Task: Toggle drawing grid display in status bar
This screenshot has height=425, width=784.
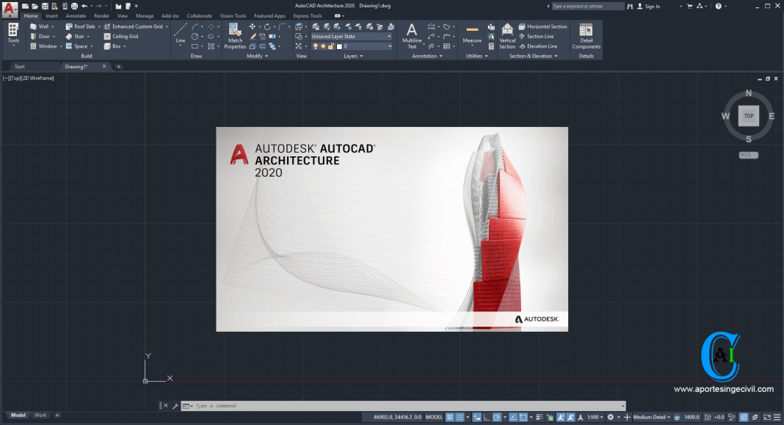Action: 449,417
